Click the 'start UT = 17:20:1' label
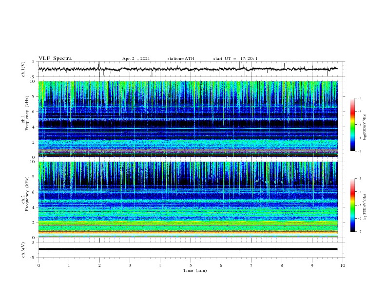Screen dimensions: 386x298 235,58
